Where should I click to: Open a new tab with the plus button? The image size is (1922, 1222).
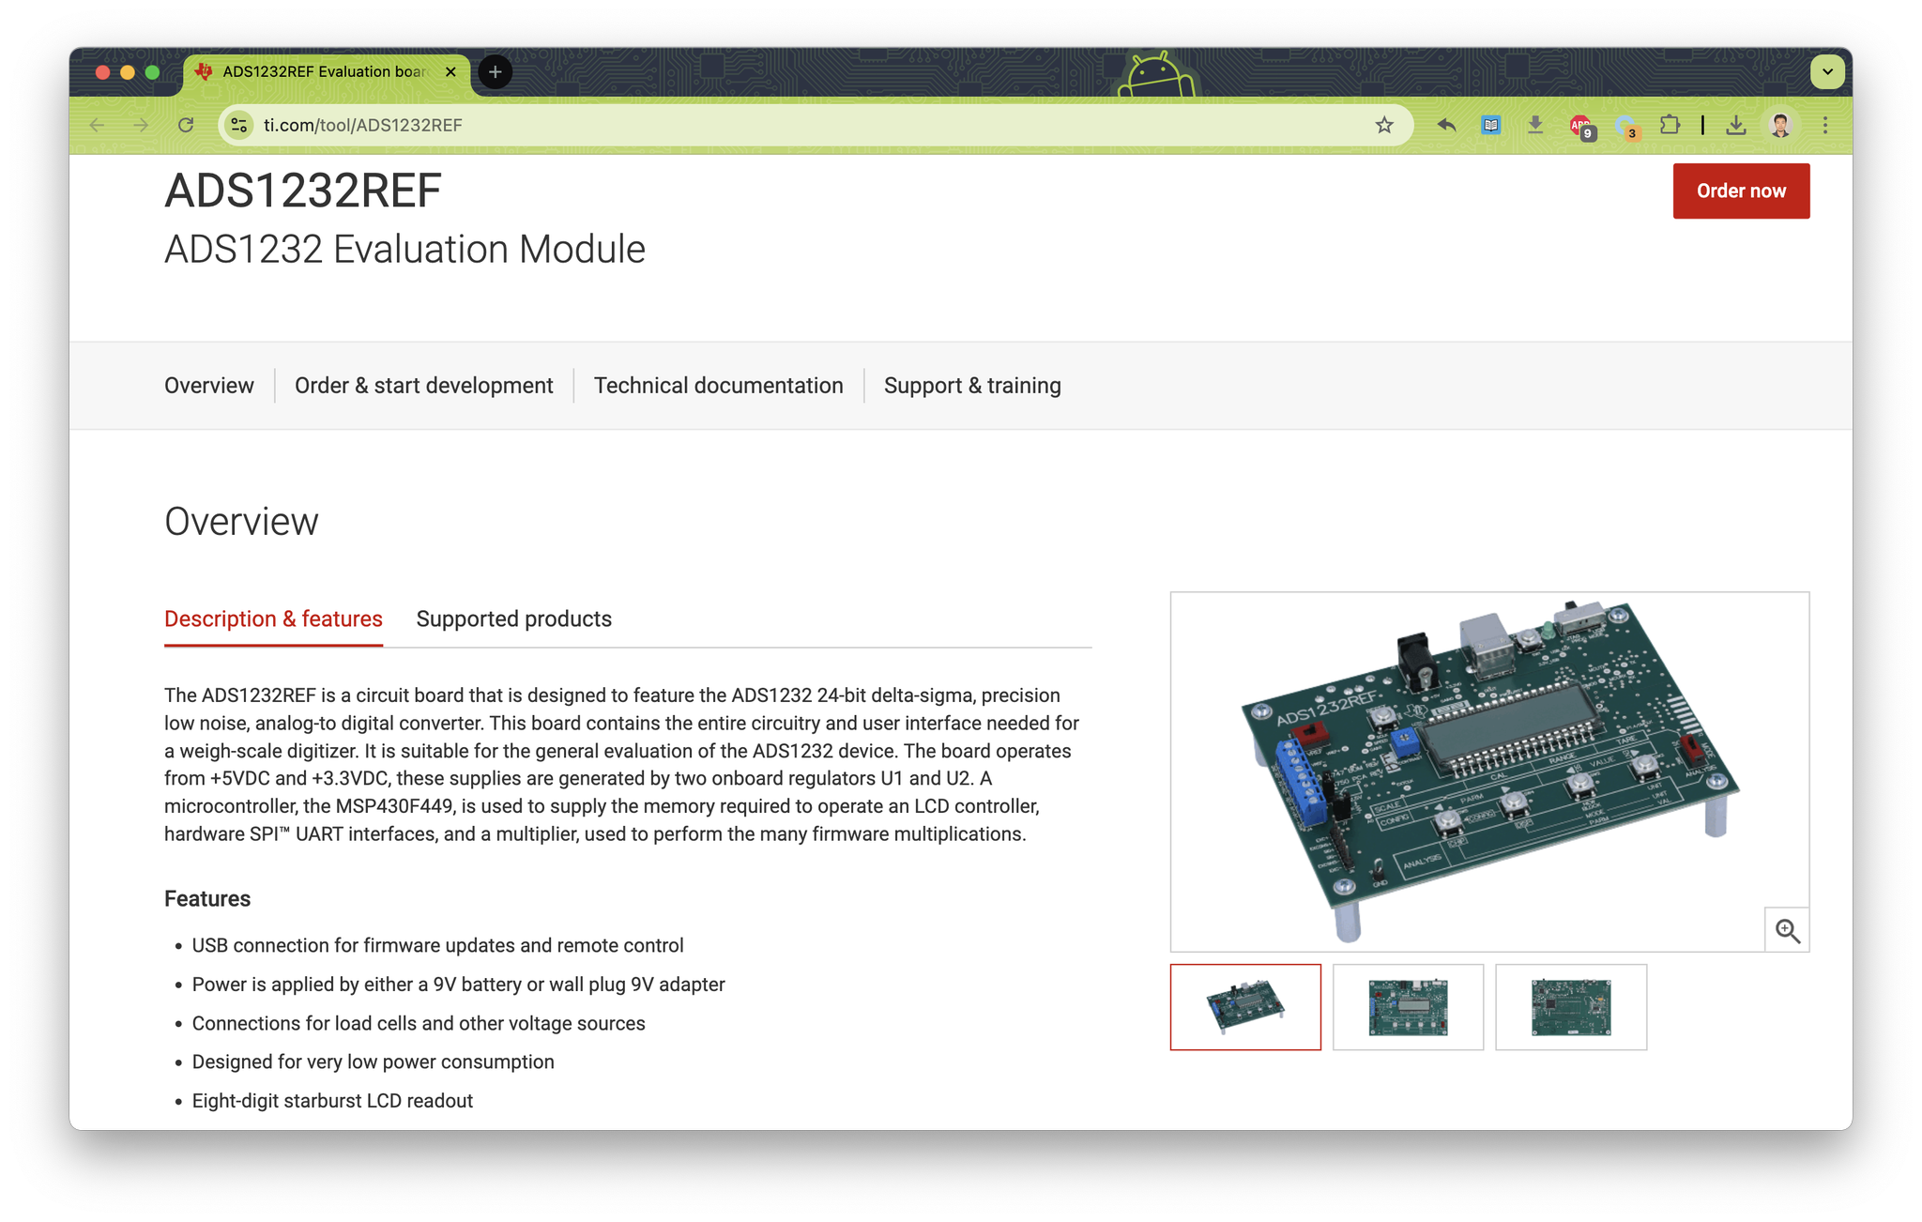(x=495, y=71)
